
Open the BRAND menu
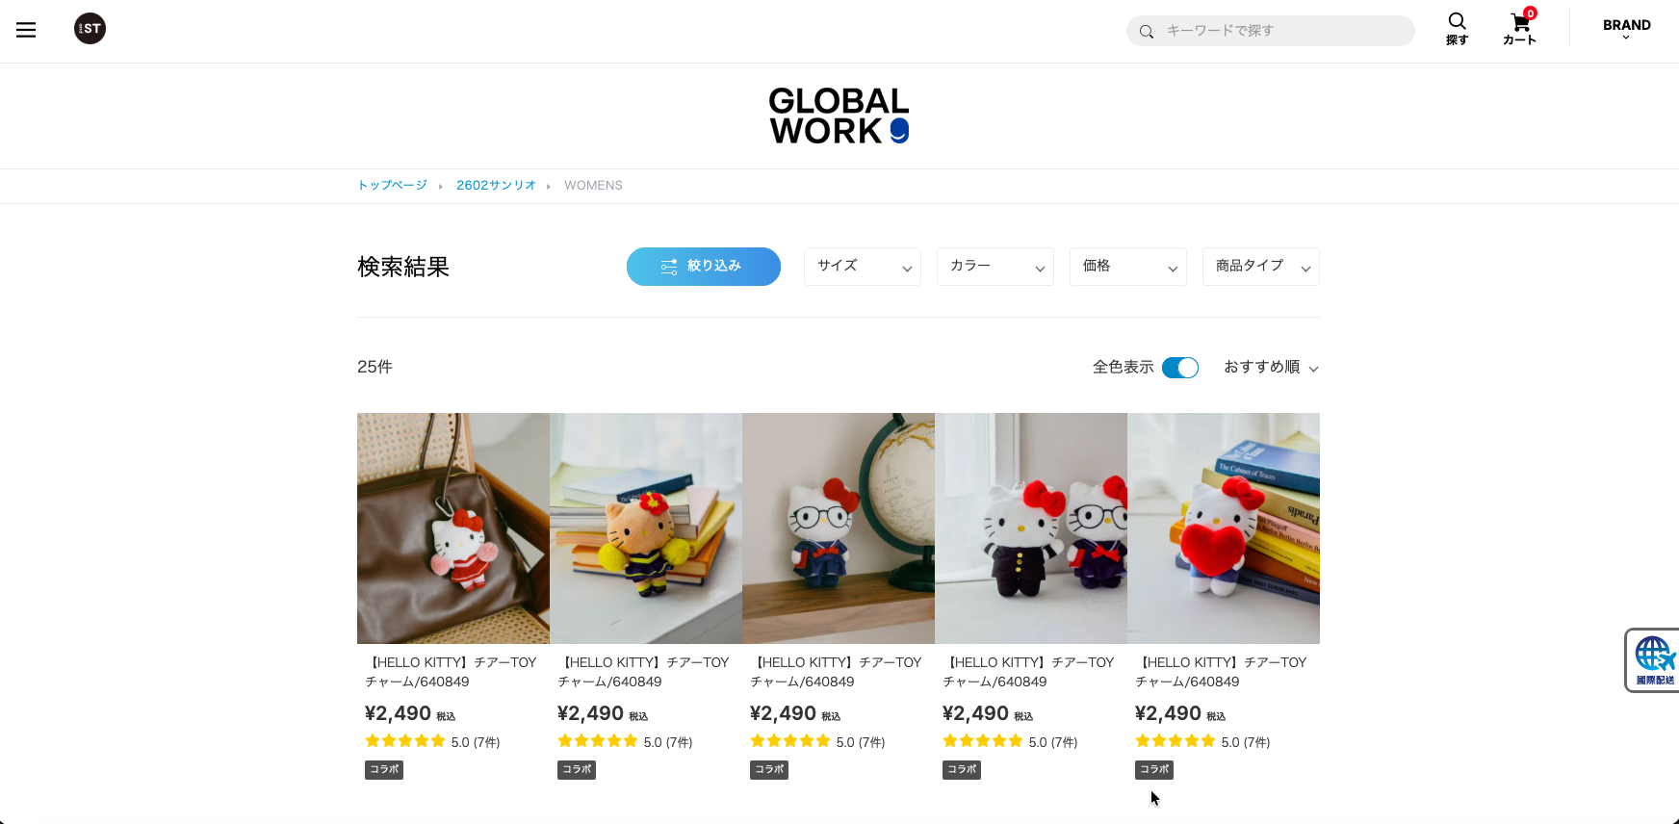click(x=1626, y=29)
